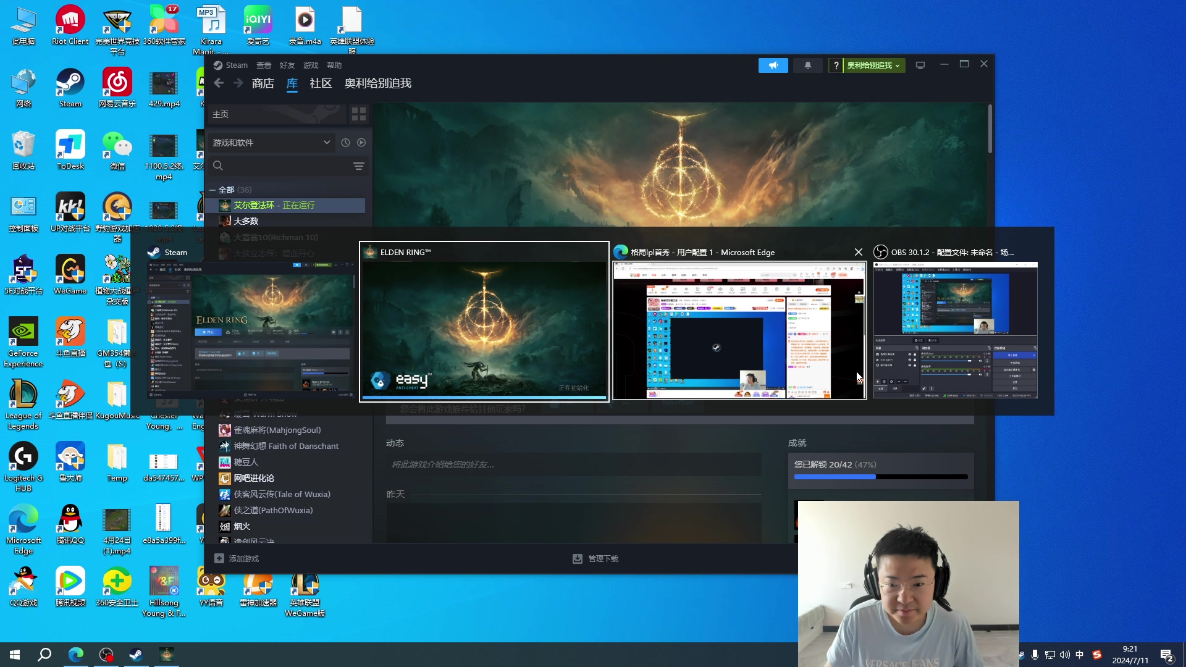The height and width of the screenshot is (667, 1186).
Task: Open League of Legends desktop icon
Action: tap(23, 405)
